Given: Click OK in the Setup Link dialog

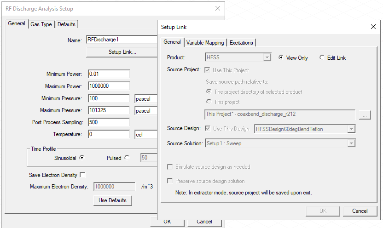Looking at the screenshot, I should (x=323, y=211).
